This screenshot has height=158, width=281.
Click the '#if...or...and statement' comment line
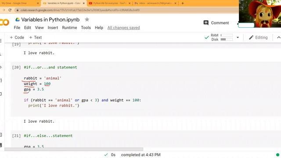(x=50, y=67)
